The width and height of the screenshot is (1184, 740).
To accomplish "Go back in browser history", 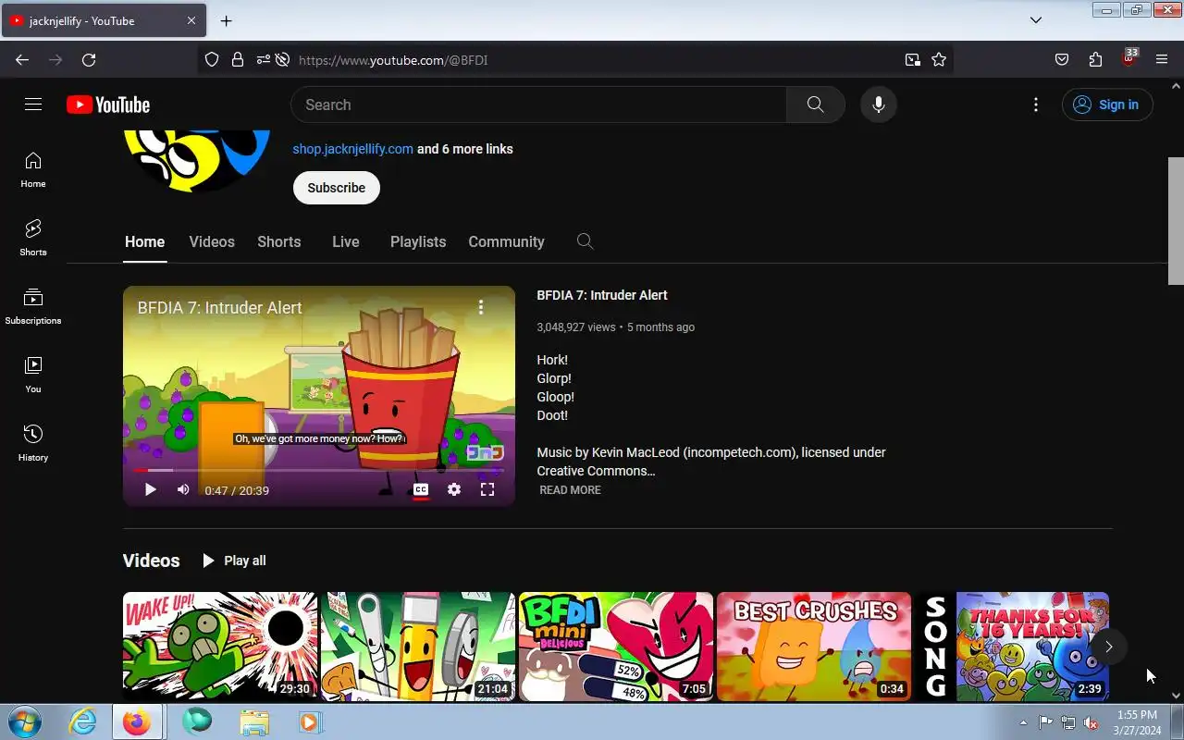I will [x=22, y=60].
